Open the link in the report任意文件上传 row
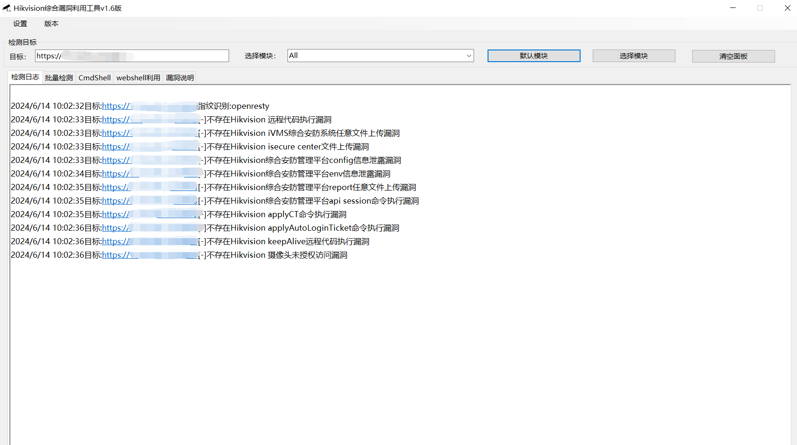The width and height of the screenshot is (797, 445). tap(150, 188)
